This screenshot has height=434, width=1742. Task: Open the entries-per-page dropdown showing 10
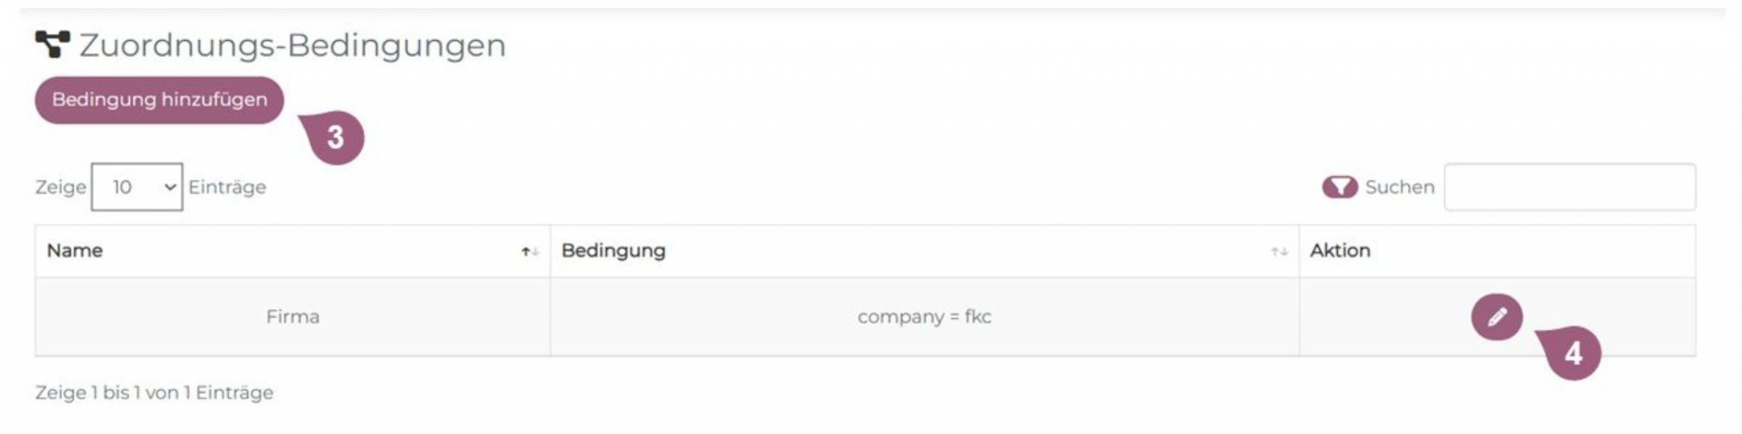coord(137,187)
